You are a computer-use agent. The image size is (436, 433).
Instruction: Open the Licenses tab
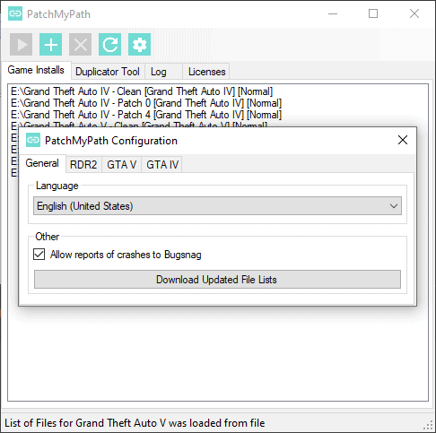(x=206, y=72)
